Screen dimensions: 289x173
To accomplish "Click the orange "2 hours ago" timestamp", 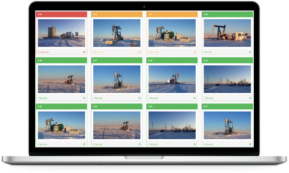I will coord(98,52).
